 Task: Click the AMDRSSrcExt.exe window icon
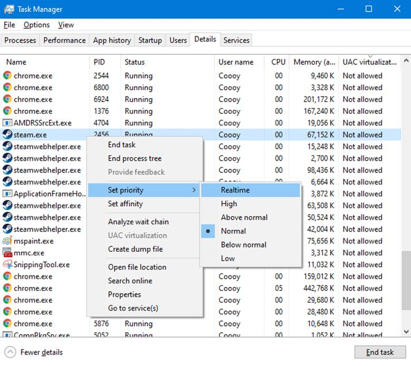(7, 123)
